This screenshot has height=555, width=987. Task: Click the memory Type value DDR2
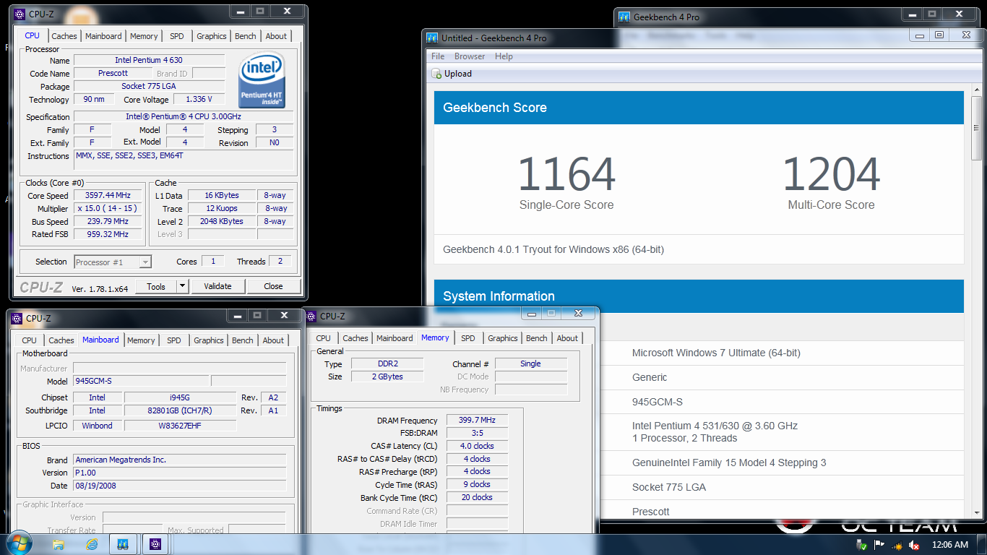point(387,363)
